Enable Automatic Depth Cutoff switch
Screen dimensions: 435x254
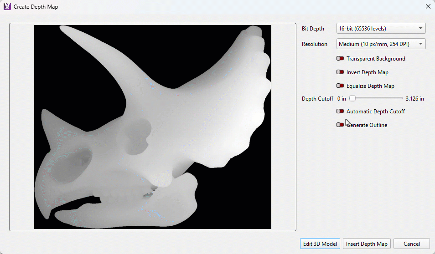[x=340, y=111]
